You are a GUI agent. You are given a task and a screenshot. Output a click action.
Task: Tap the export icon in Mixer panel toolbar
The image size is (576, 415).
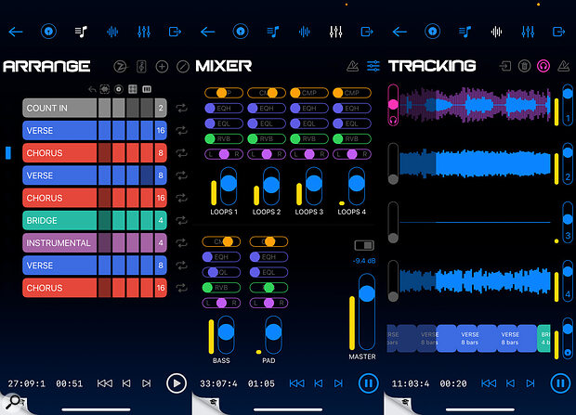(x=367, y=32)
